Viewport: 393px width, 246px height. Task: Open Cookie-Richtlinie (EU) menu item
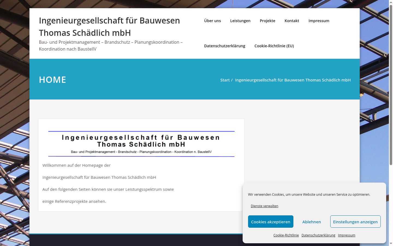click(274, 46)
